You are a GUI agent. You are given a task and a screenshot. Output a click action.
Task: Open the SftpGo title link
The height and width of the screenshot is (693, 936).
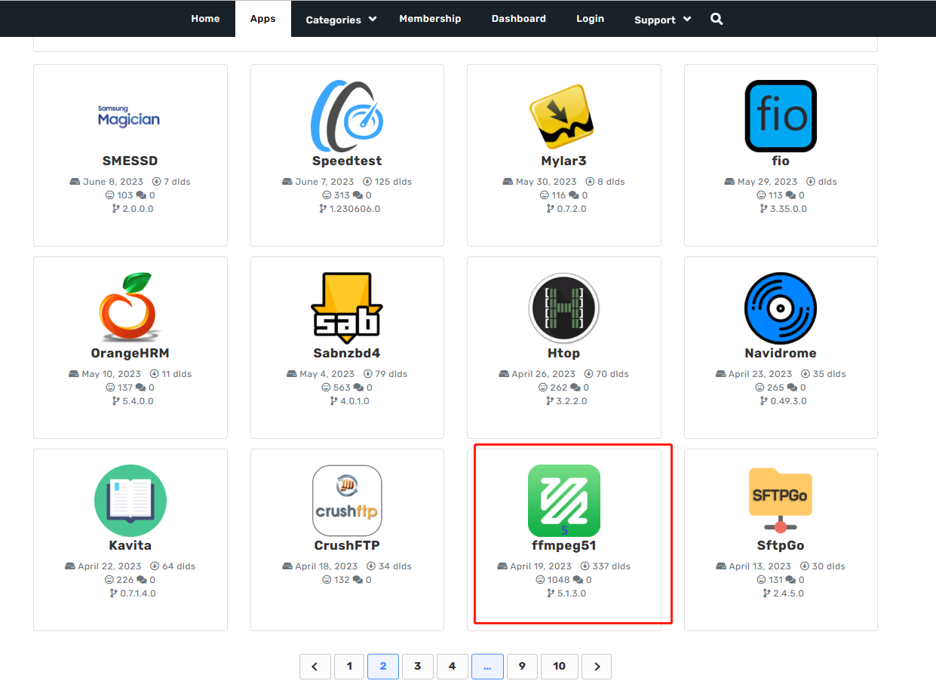[781, 545]
